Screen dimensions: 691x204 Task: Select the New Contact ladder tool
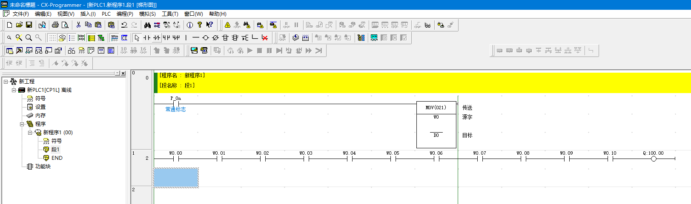(x=147, y=38)
